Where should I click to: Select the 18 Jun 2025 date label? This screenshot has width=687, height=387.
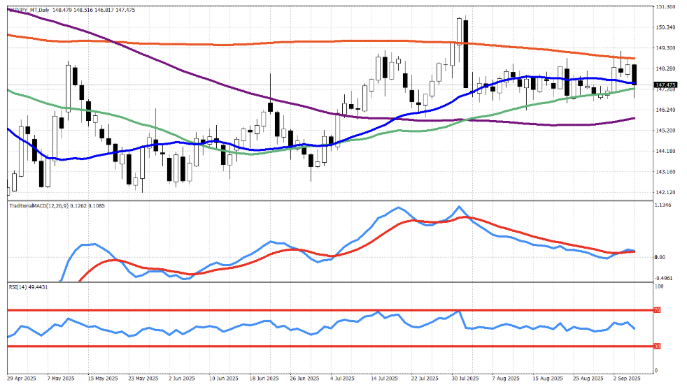pos(267,378)
